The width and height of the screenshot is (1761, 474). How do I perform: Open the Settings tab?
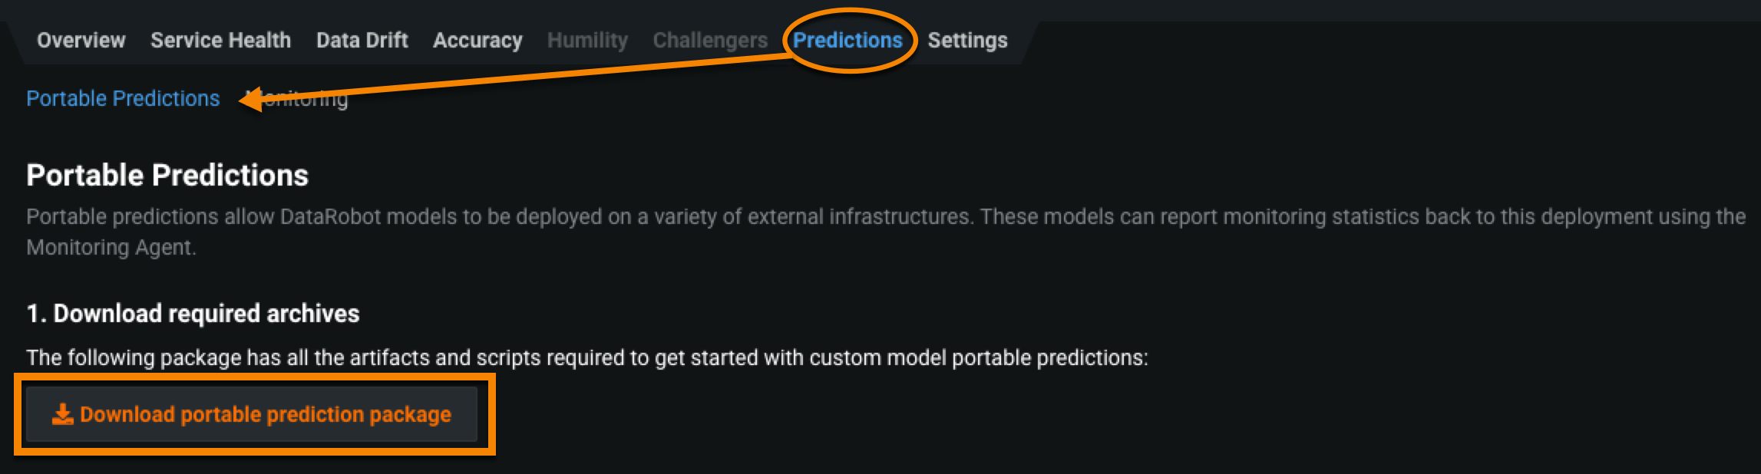point(967,41)
